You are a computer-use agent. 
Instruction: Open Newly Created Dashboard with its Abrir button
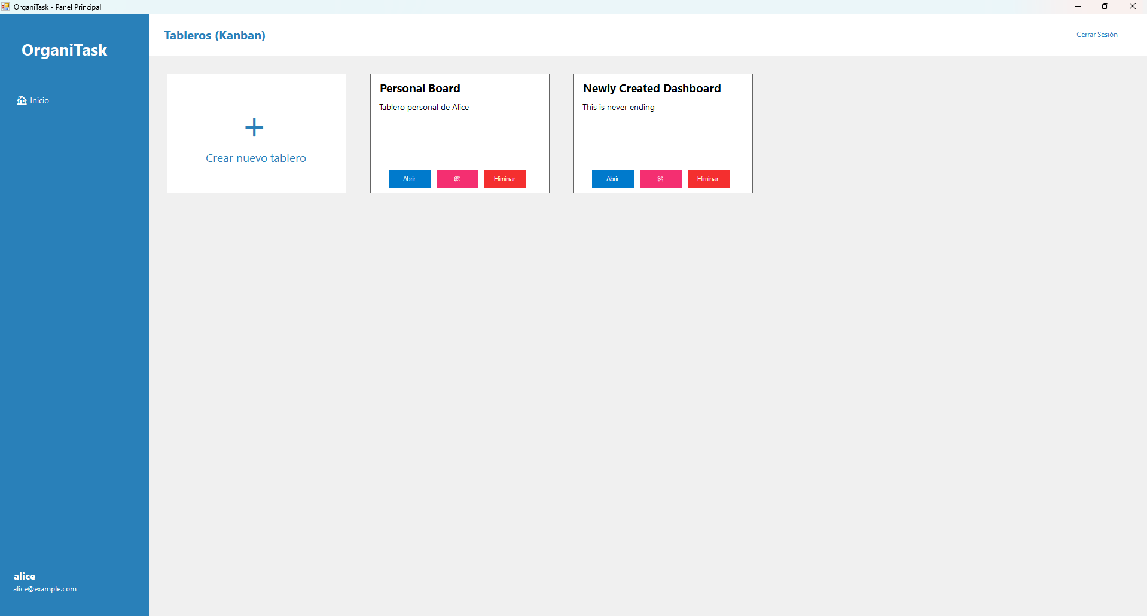point(612,178)
